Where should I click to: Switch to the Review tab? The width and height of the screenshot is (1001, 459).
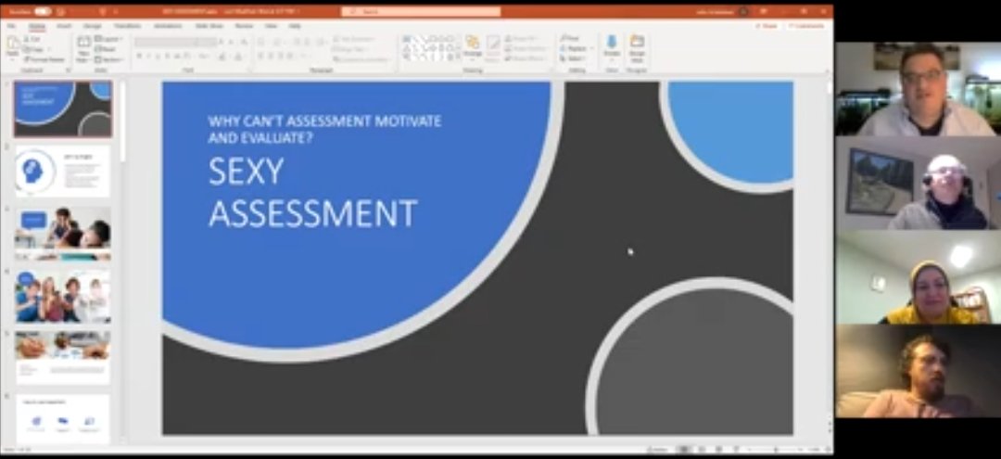tap(244, 26)
